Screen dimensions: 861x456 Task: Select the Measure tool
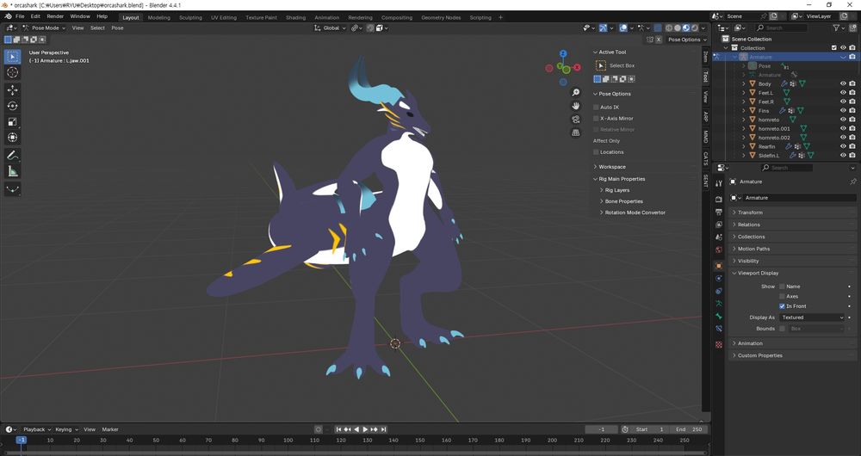(x=13, y=172)
